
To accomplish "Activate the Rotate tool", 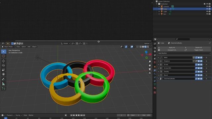I will 4,65.
